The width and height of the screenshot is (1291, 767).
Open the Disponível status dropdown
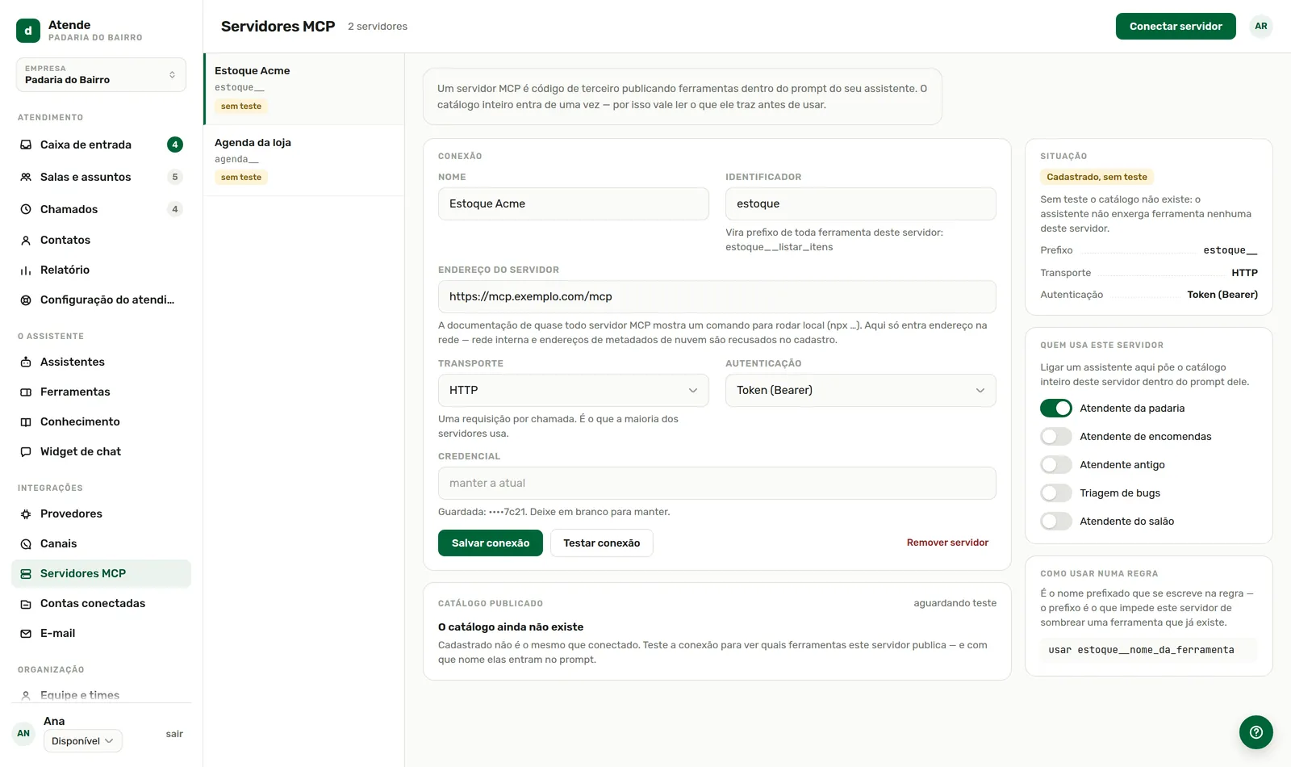tap(82, 740)
